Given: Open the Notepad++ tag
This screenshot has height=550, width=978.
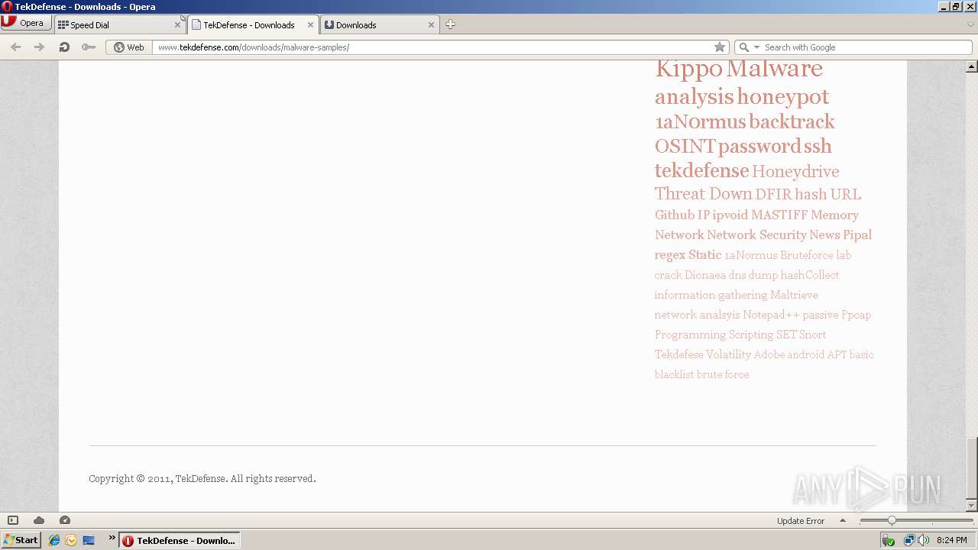Looking at the screenshot, I should [x=771, y=315].
